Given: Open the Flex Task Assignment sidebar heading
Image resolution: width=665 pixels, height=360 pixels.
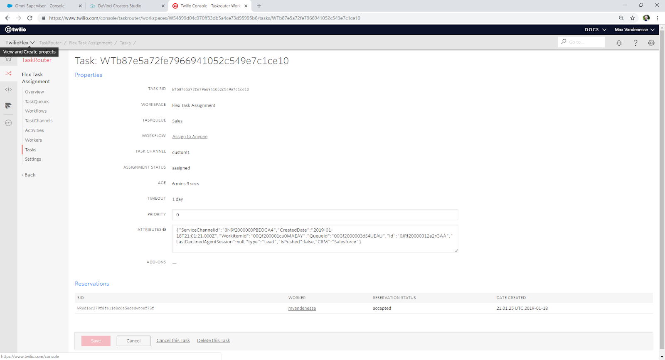Looking at the screenshot, I should click(x=36, y=78).
